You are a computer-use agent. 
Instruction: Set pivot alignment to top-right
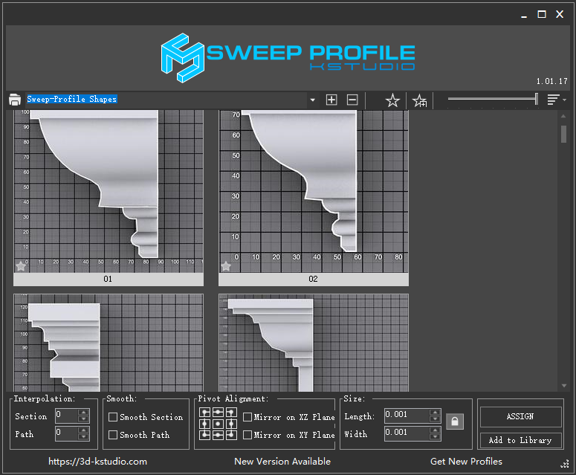click(231, 413)
